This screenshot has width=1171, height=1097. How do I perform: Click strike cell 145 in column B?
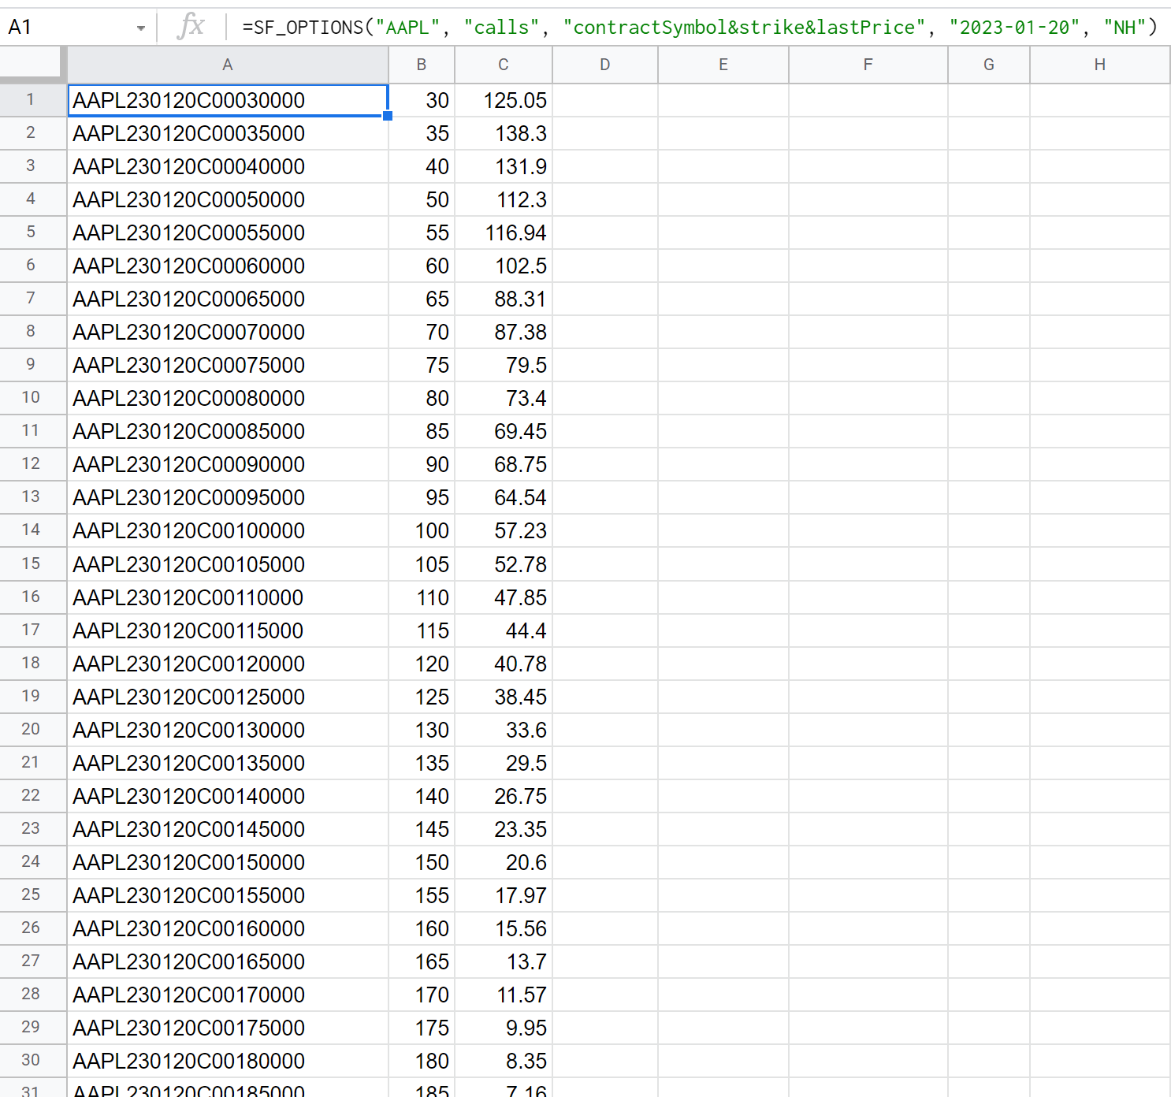click(x=422, y=829)
